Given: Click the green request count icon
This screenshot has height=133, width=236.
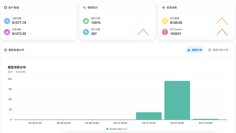Looking at the screenshot, I should (x=86, y=21).
